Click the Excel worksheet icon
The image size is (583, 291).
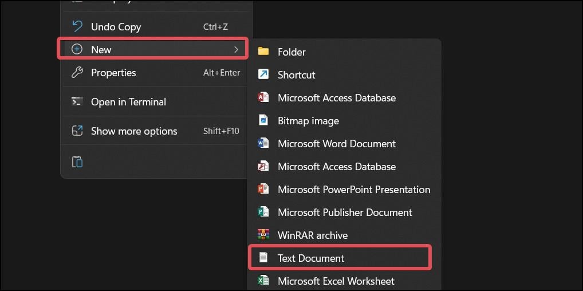[x=263, y=281]
